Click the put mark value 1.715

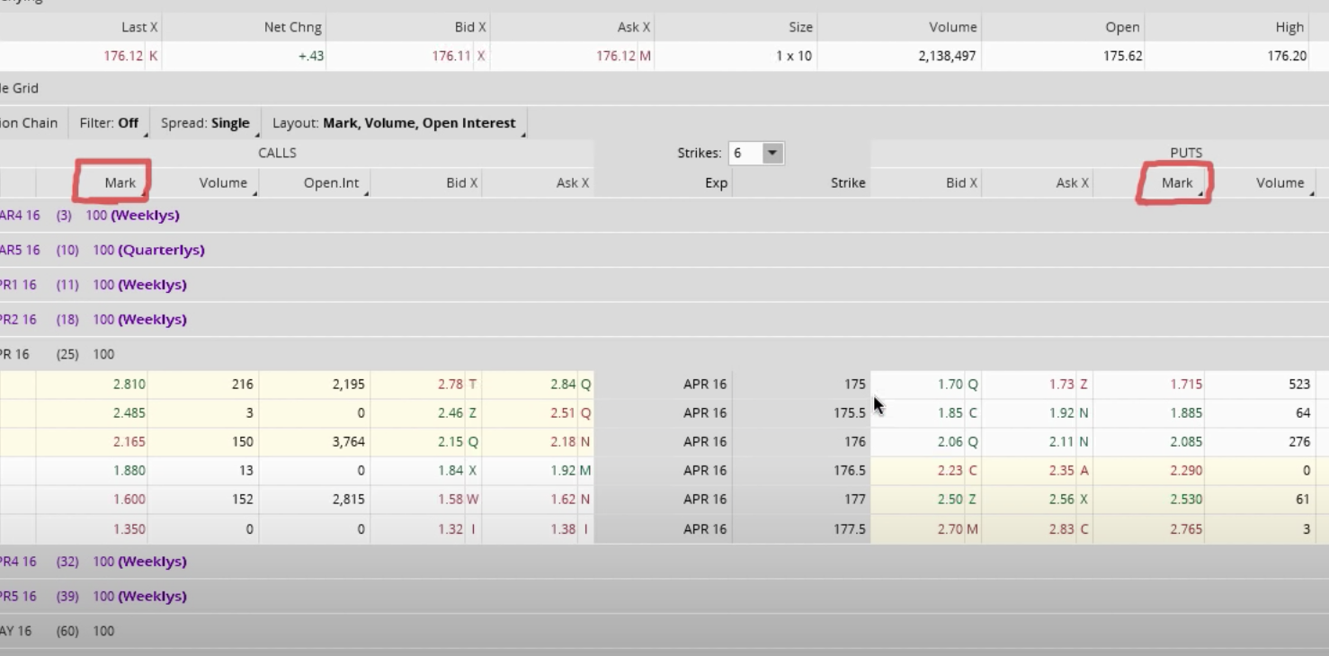(x=1186, y=385)
